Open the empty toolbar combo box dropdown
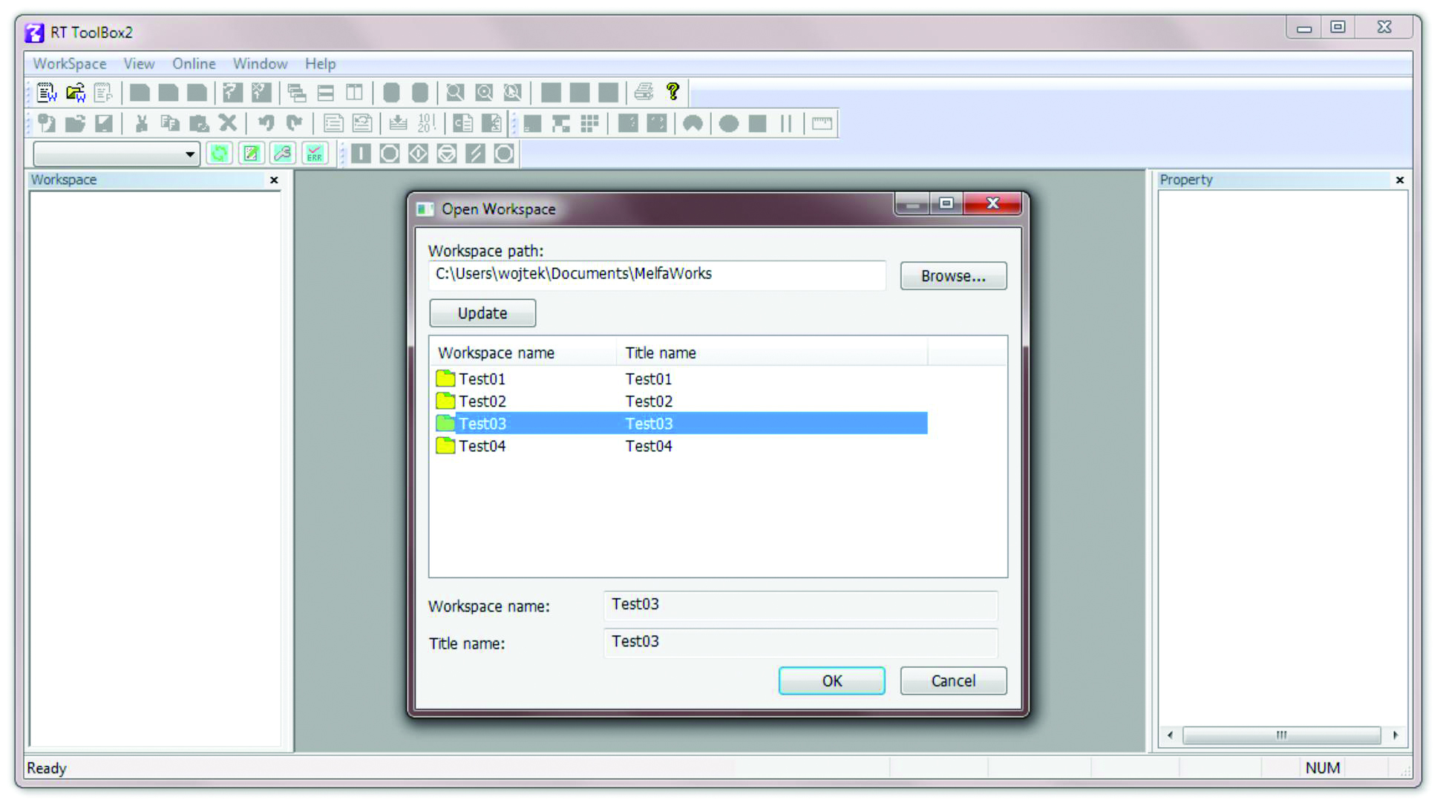Screen dimensions: 1443x800 point(190,154)
